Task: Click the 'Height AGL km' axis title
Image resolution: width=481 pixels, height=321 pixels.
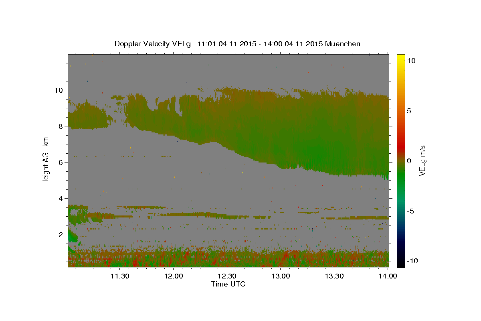Action: coord(46,160)
